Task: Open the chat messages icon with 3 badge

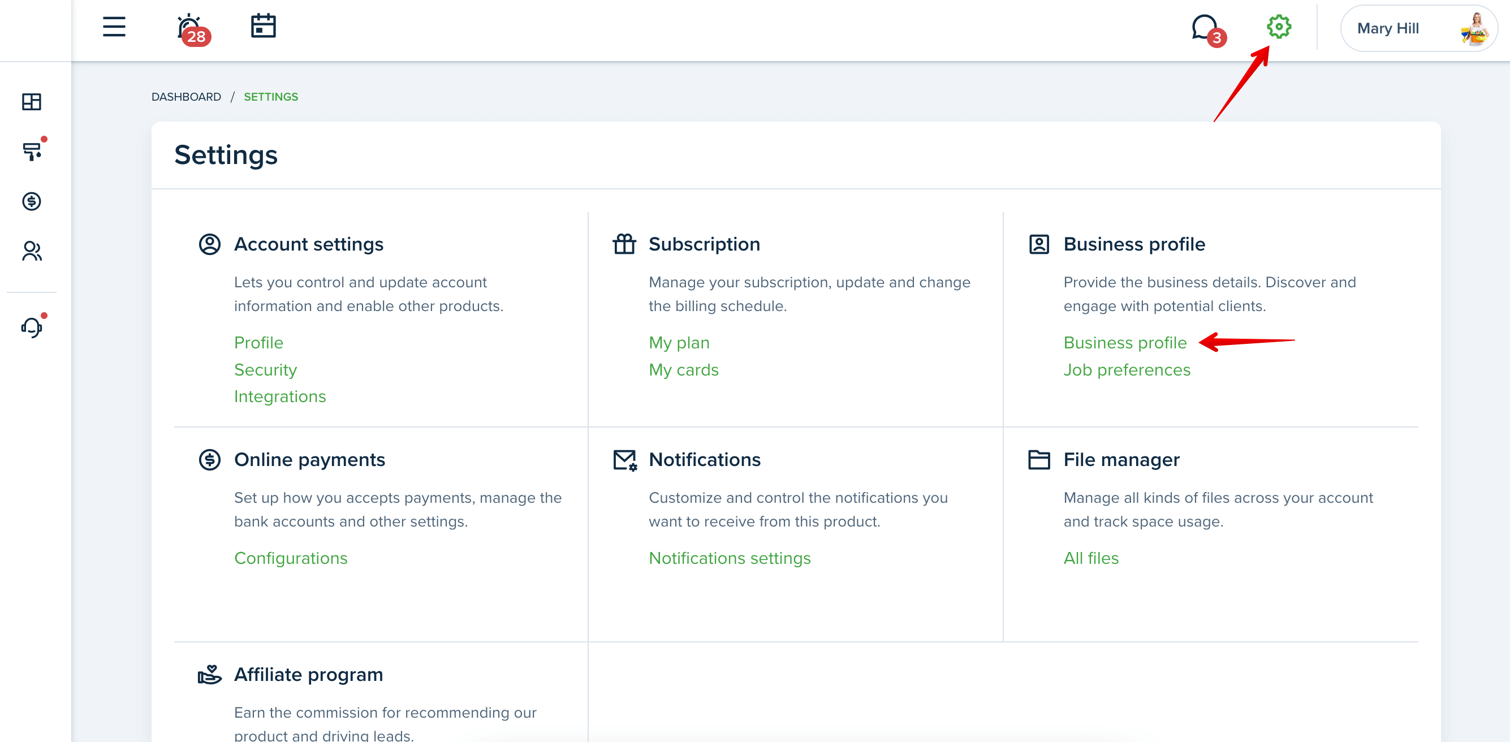Action: pos(1208,30)
